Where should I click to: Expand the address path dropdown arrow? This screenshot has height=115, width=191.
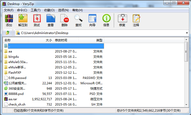pyautogui.click(x=187, y=33)
